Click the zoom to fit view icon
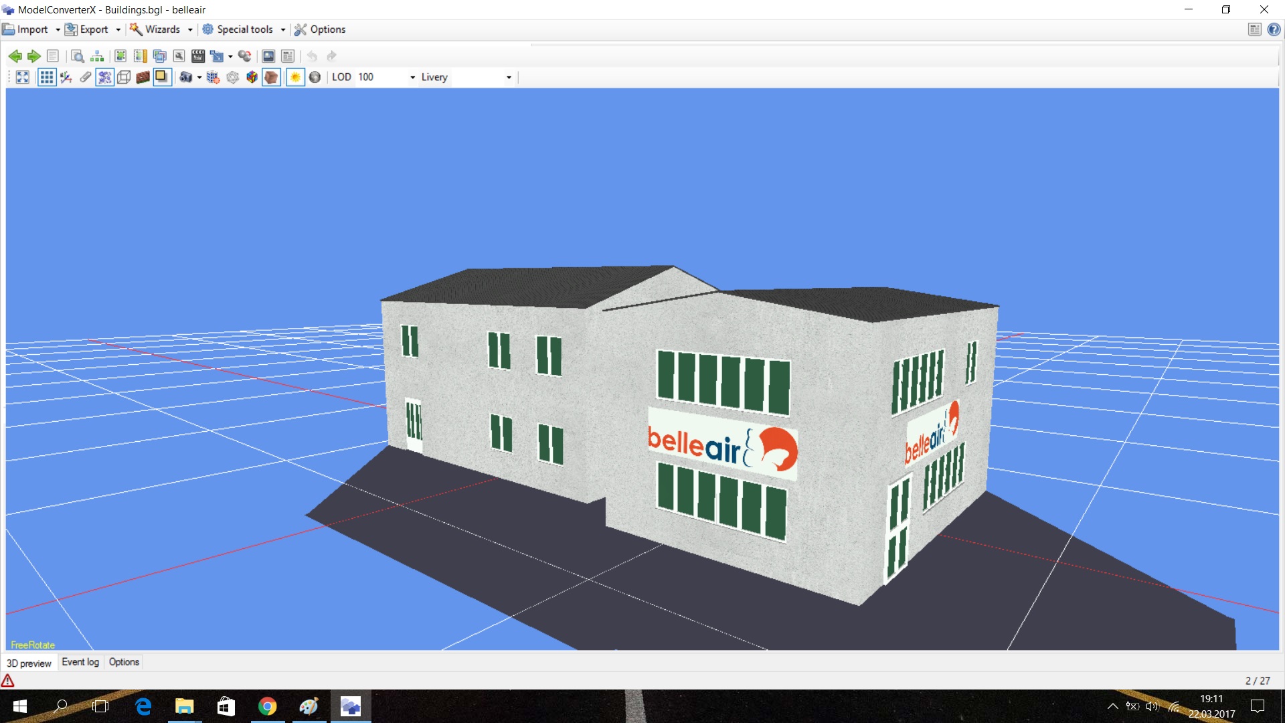 click(x=23, y=77)
